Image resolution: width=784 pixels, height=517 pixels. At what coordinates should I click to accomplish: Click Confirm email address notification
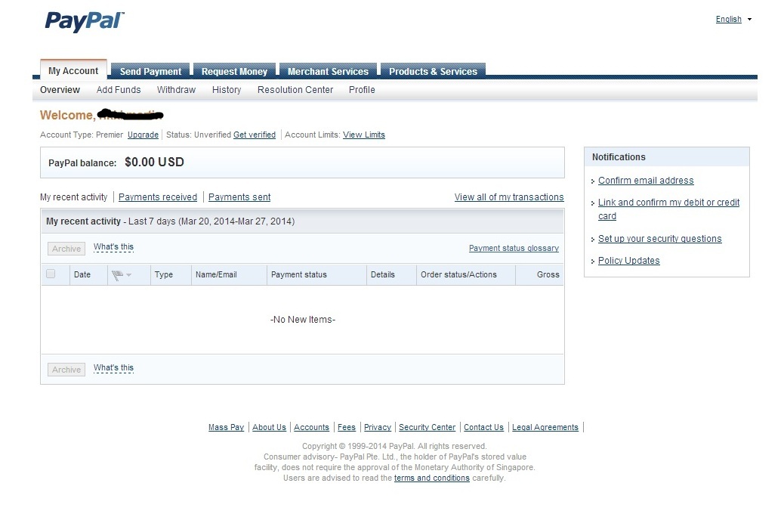pyautogui.click(x=646, y=181)
